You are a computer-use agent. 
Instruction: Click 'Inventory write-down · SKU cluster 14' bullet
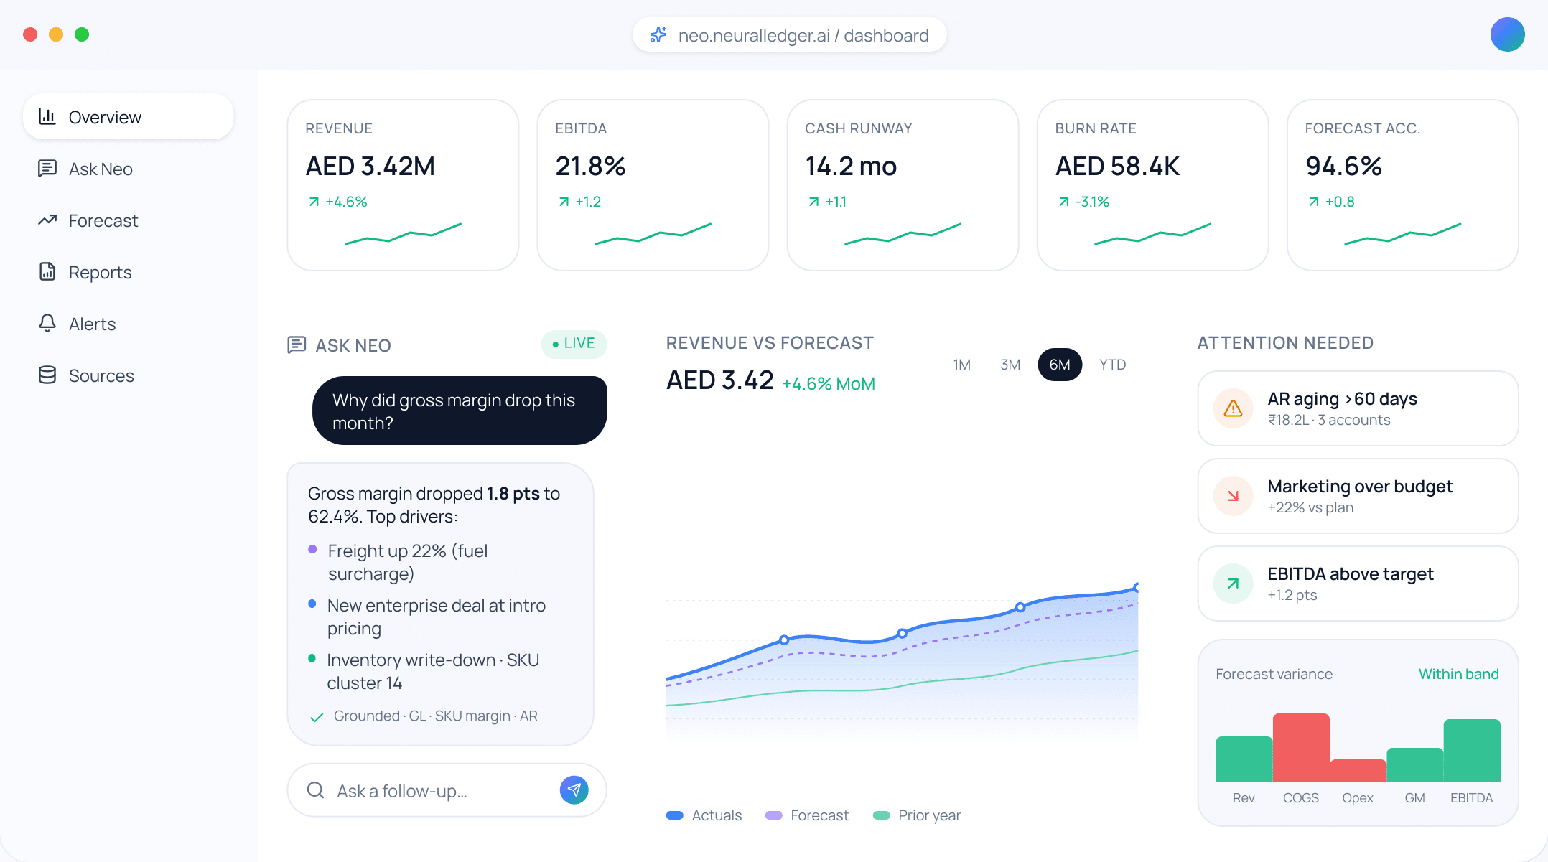click(x=424, y=671)
